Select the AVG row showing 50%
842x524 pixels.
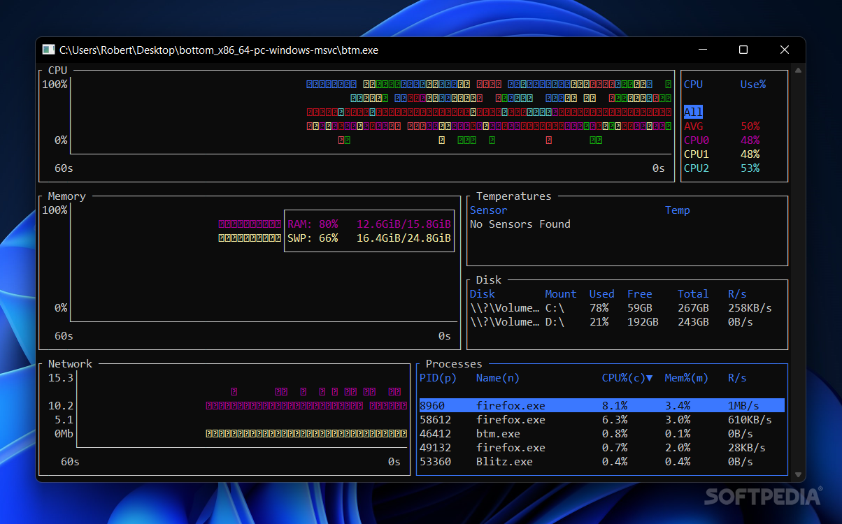coord(722,126)
